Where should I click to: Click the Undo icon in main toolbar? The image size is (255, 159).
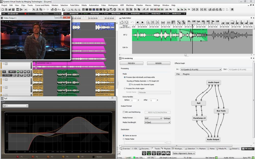pos(26,9)
